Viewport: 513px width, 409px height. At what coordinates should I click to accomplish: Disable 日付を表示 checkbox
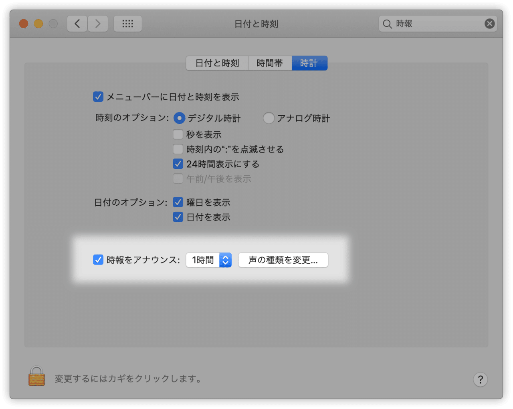tap(178, 217)
